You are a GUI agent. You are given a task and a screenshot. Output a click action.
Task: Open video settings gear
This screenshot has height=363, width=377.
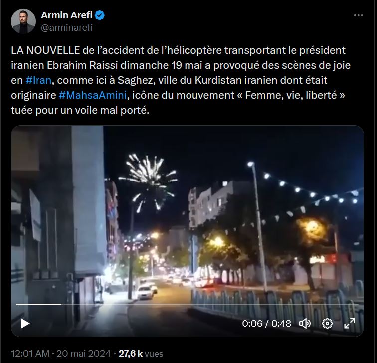[327, 324]
